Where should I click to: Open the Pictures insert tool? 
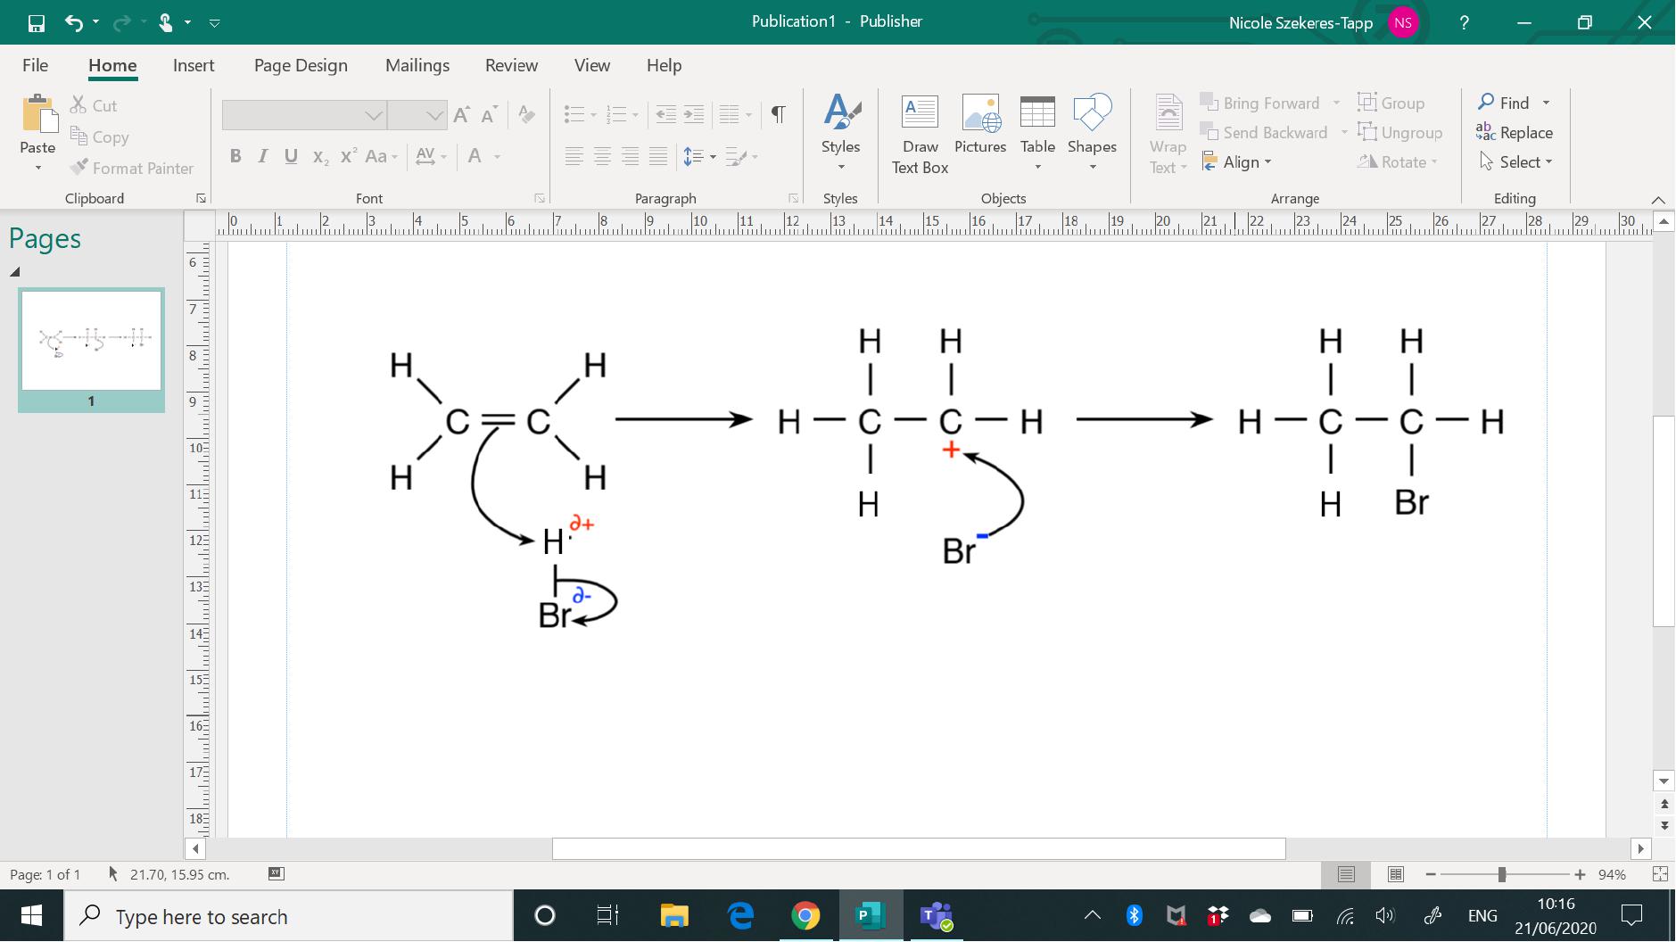(980, 114)
